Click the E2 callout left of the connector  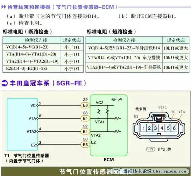(136, 116)
